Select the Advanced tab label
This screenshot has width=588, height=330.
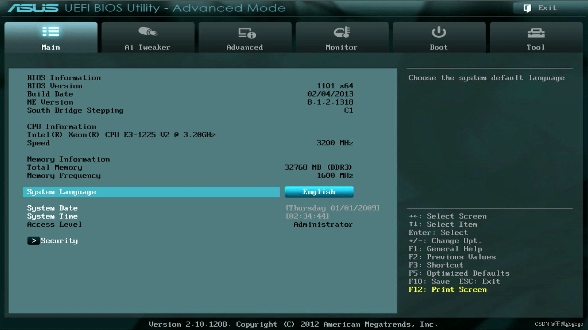pos(244,47)
